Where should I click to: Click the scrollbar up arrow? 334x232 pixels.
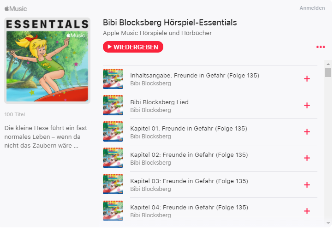coord(328,64)
